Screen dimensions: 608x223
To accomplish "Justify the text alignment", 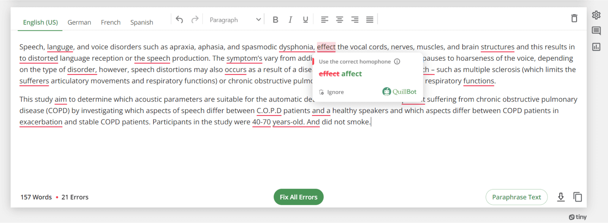I will tap(370, 20).
